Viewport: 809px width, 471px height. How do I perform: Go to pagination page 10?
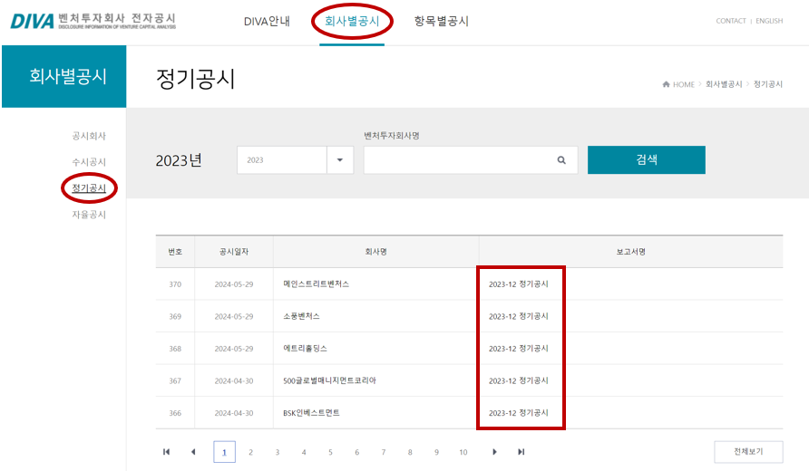point(463,452)
